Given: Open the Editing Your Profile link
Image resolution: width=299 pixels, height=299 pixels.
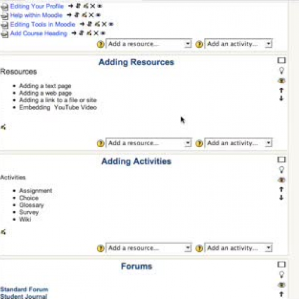Looking at the screenshot, I should (37, 7).
